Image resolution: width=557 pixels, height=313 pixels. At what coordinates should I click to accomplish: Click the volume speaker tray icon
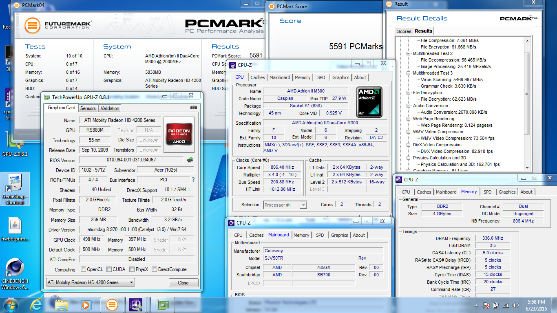(x=516, y=305)
